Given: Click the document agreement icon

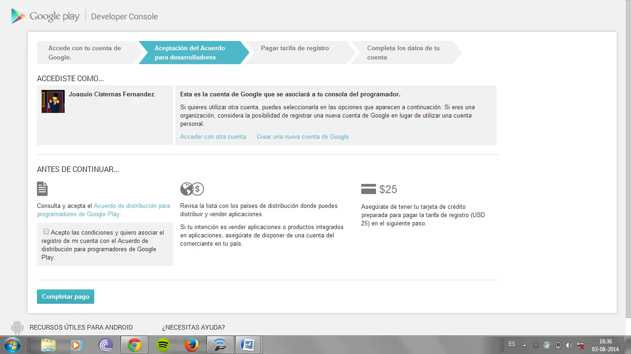Looking at the screenshot, I should [x=42, y=189].
